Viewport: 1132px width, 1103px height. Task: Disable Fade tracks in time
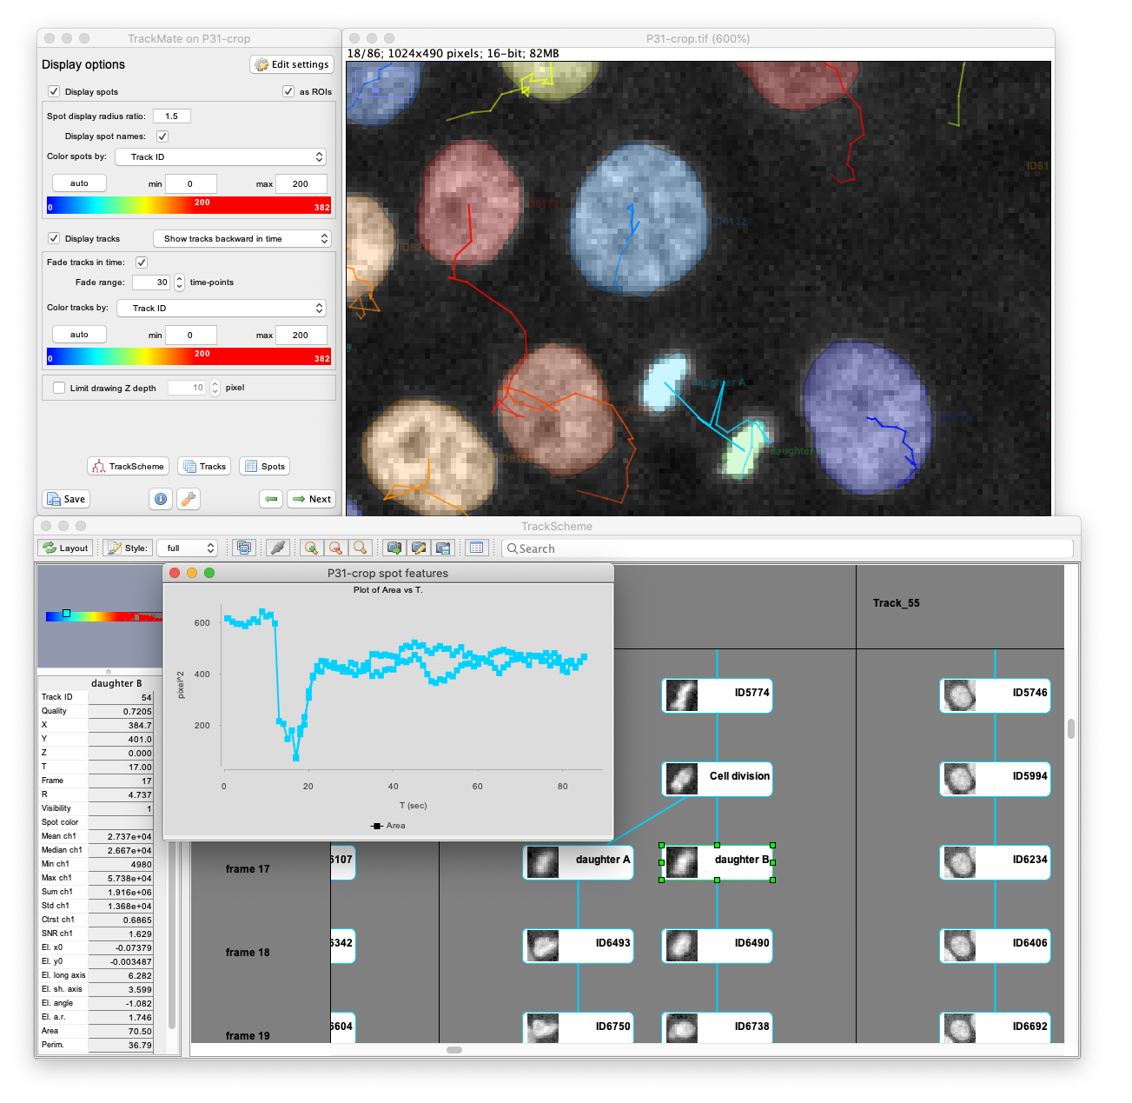click(x=142, y=262)
